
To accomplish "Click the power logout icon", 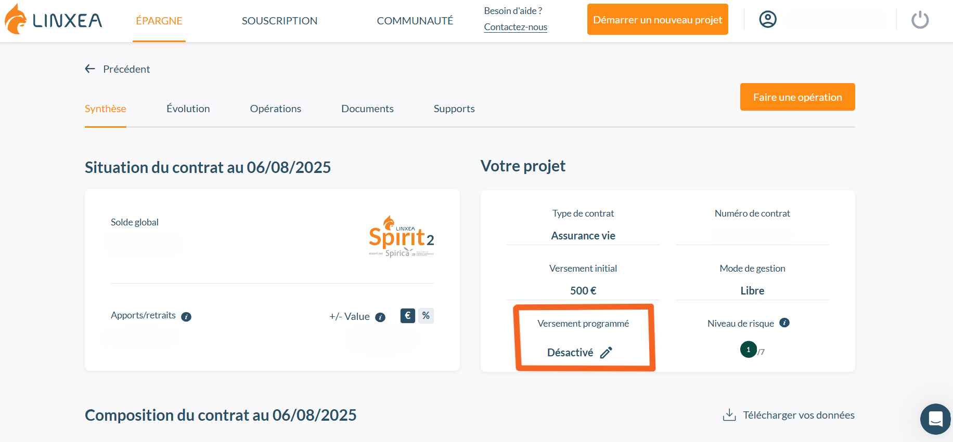I will (x=920, y=20).
